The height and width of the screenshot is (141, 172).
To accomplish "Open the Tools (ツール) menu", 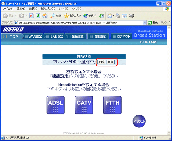I will (x=63, y=9).
